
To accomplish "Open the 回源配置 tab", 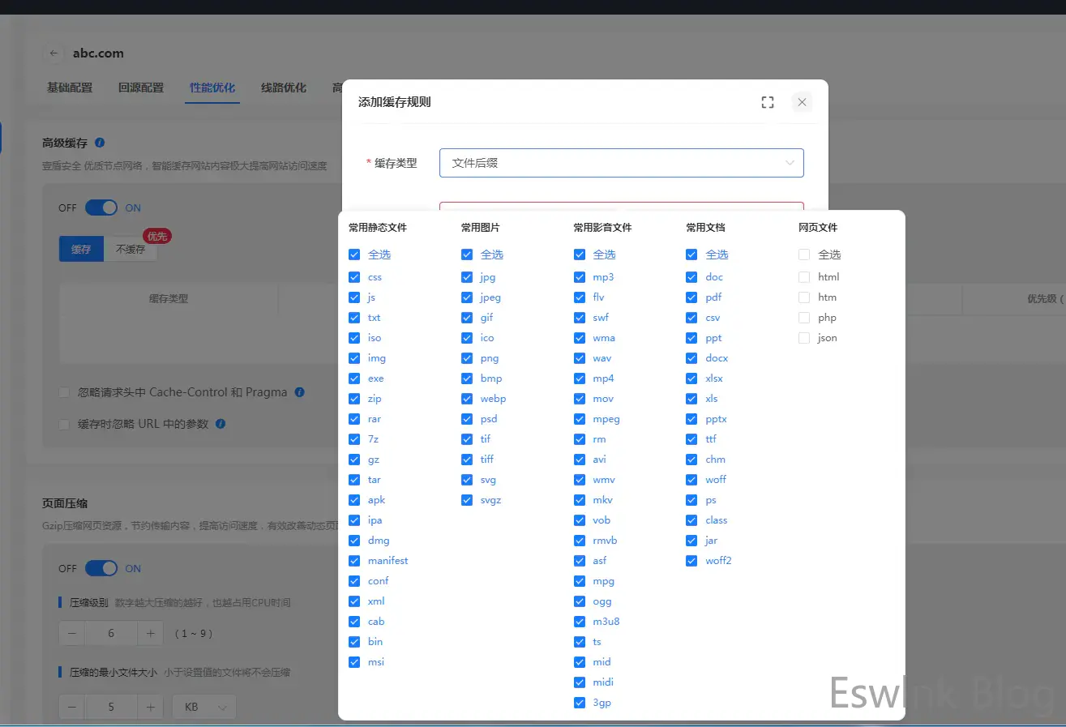I will (141, 88).
